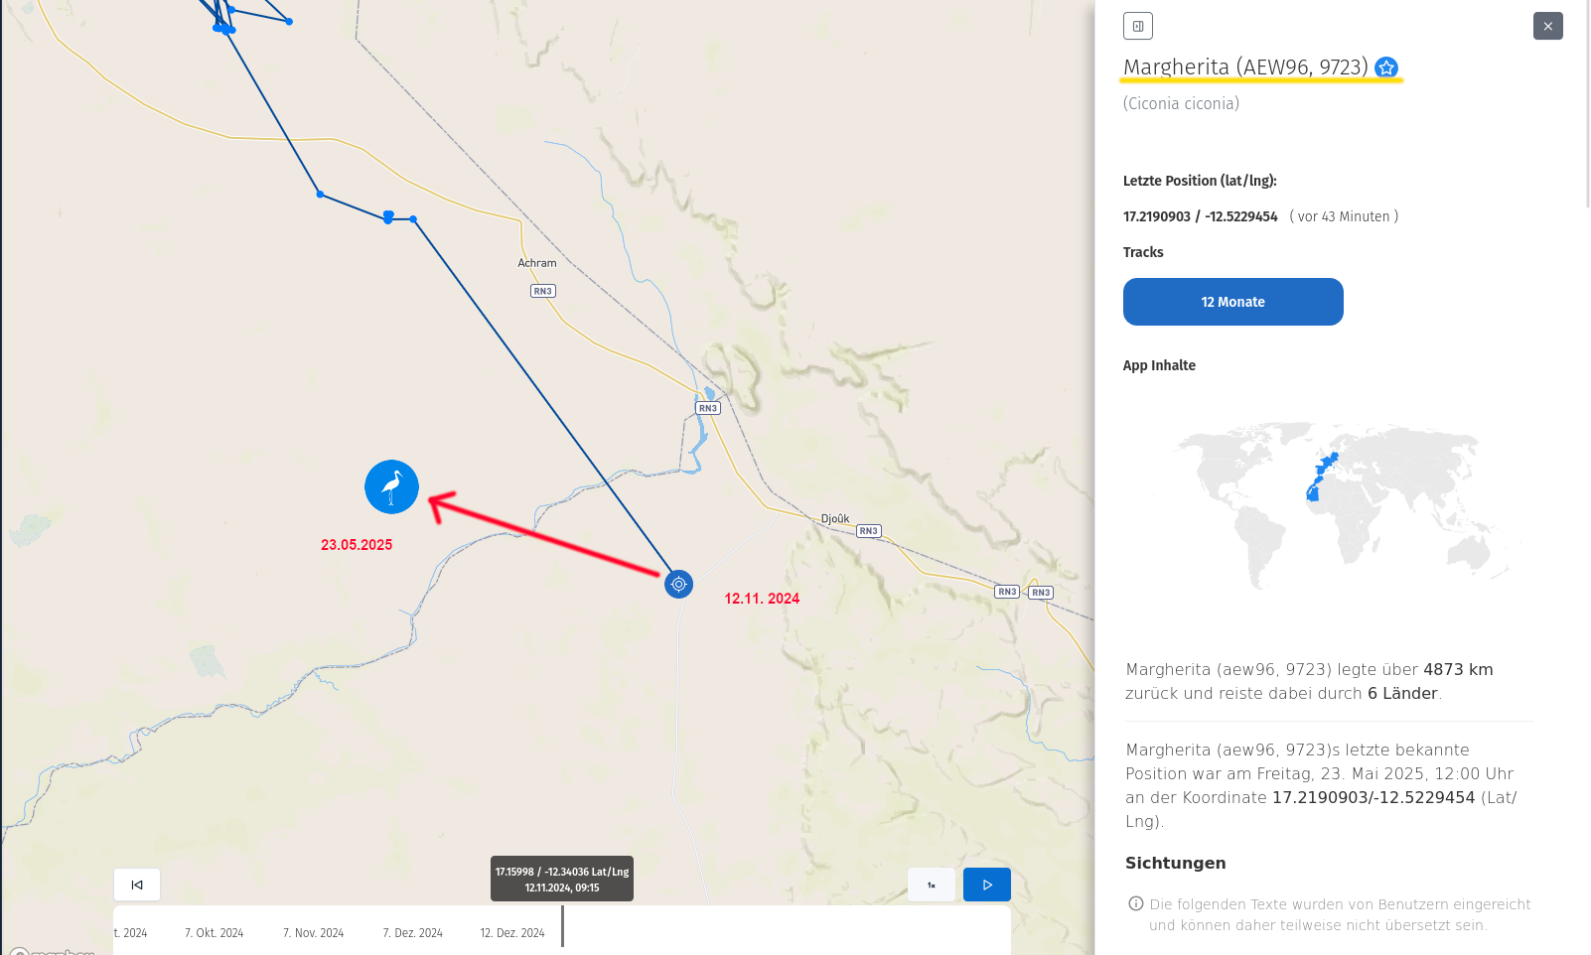Toggle the favorite star next to Margherita
Viewport: 1591px width, 955px height.
1386,68
